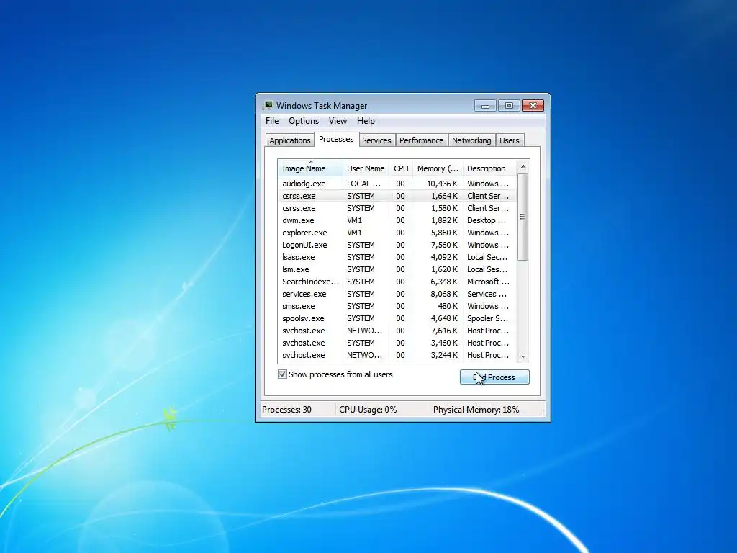This screenshot has height=553, width=737.
Task: Sort by Description column header
Action: [x=489, y=168]
